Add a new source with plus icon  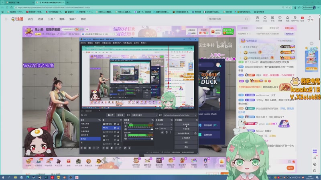click(x=104, y=148)
